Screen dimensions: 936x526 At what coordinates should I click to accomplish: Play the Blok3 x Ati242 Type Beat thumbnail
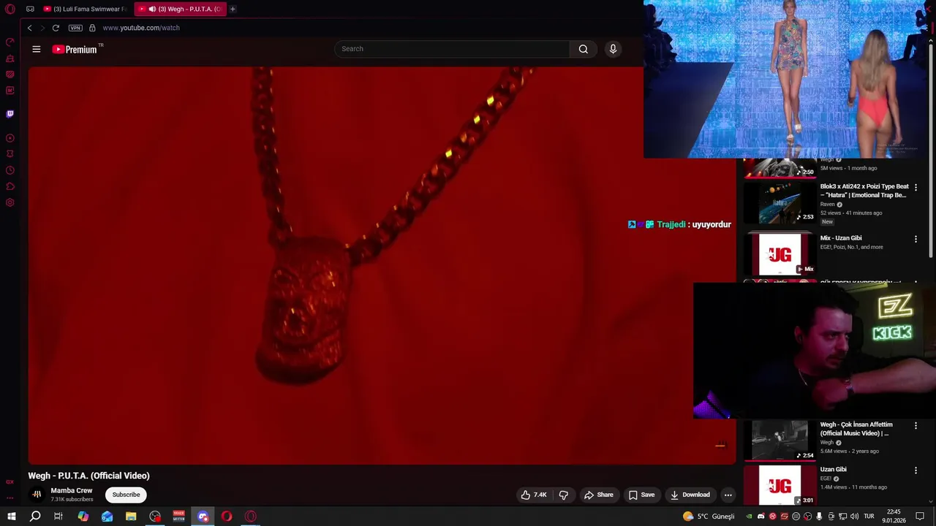click(780, 202)
